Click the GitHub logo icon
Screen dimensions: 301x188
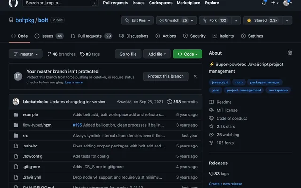tap(13, 3)
